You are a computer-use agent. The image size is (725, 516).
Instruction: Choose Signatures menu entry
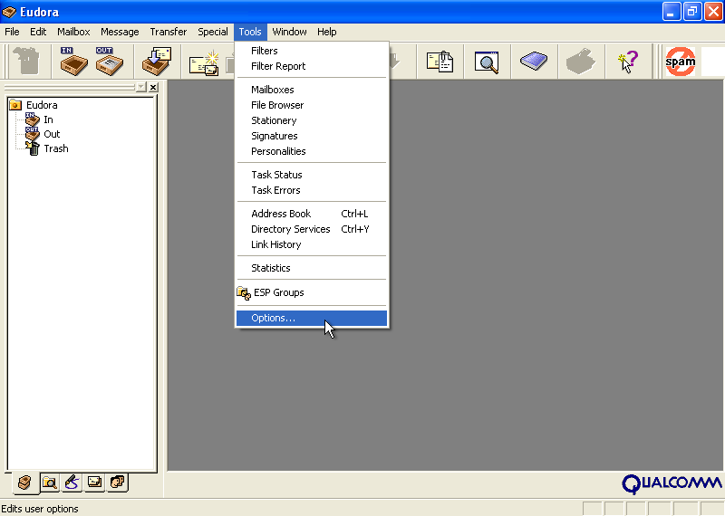312,136
